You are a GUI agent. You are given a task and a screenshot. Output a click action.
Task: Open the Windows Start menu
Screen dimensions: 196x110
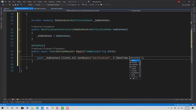[2, 108]
